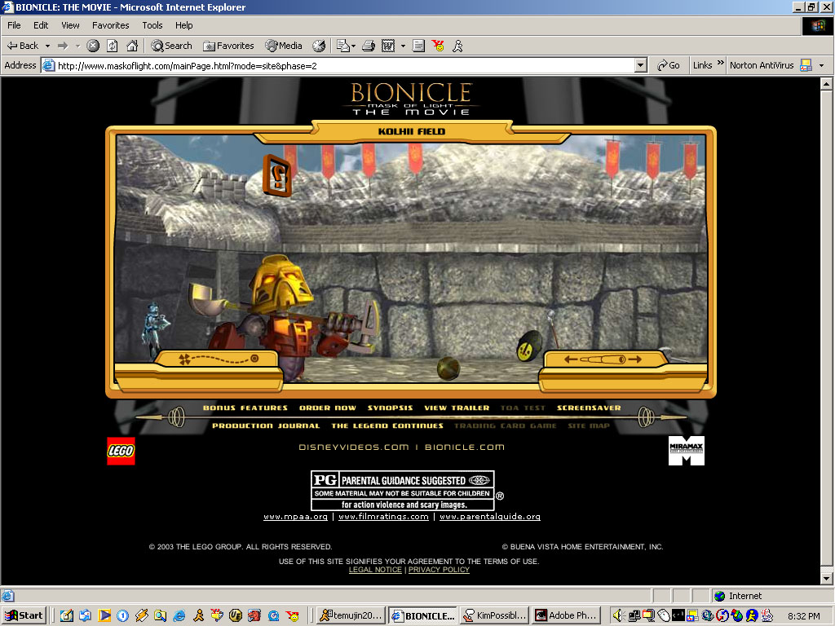This screenshot has width=835, height=626.
Task: Expand the Mail options dropdown arrow
Action: pyautogui.click(x=353, y=46)
